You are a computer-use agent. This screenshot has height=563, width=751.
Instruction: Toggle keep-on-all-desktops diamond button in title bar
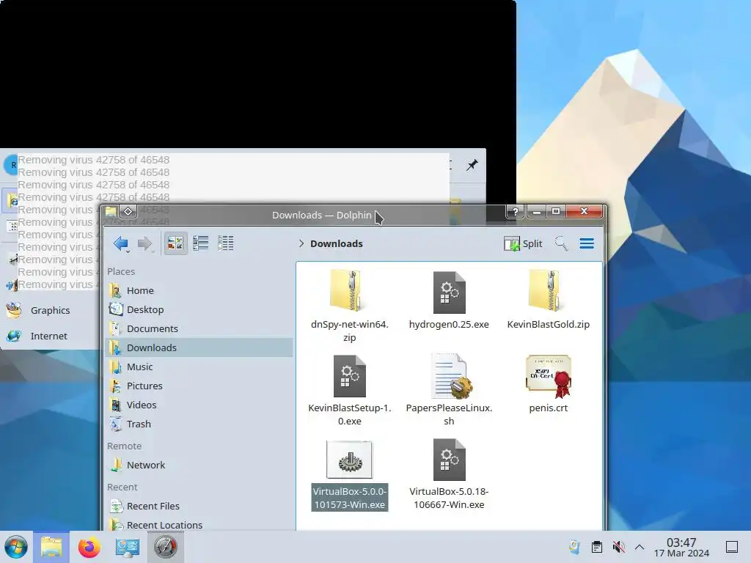pyautogui.click(x=128, y=211)
